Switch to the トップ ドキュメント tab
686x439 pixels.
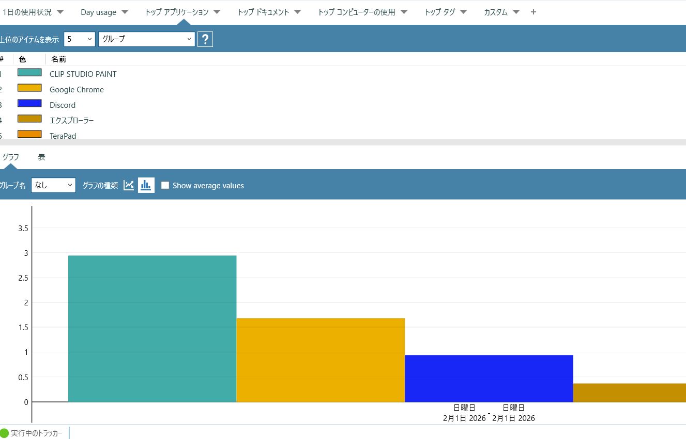[x=263, y=12]
